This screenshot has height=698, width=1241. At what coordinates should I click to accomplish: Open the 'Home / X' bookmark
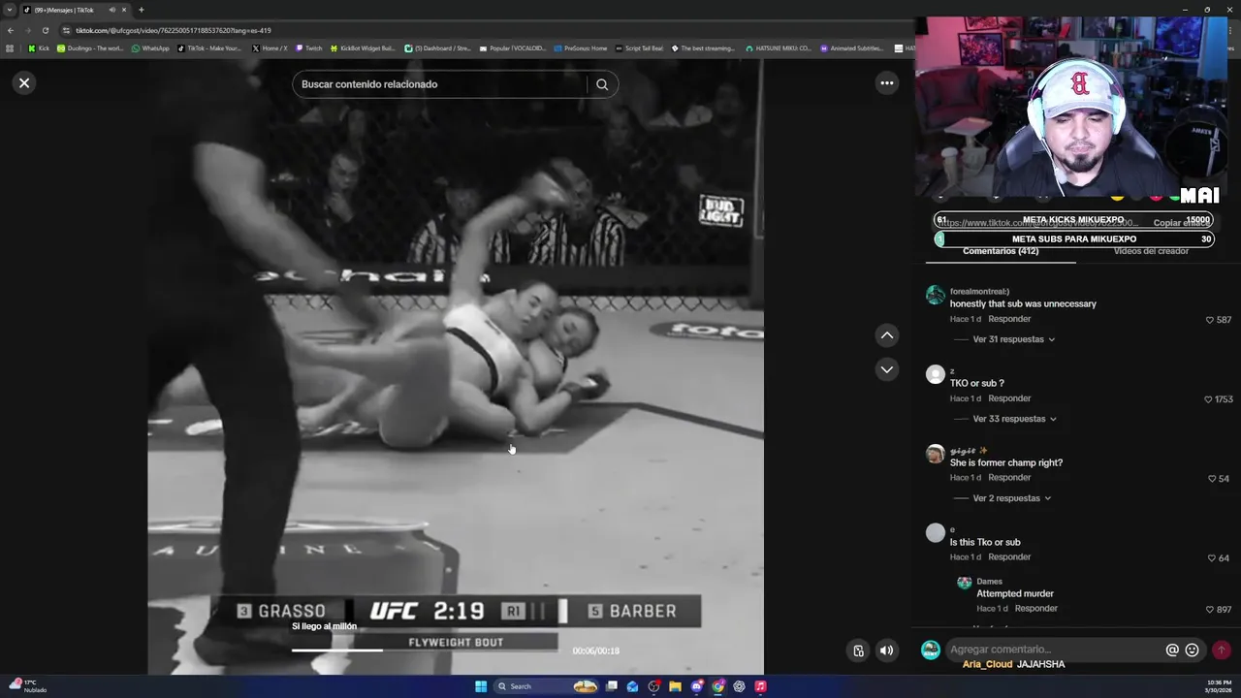pos(270,48)
